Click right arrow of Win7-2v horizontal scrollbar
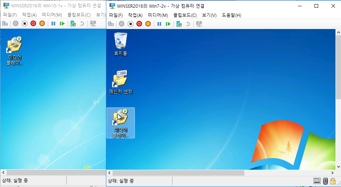 click(x=333, y=173)
